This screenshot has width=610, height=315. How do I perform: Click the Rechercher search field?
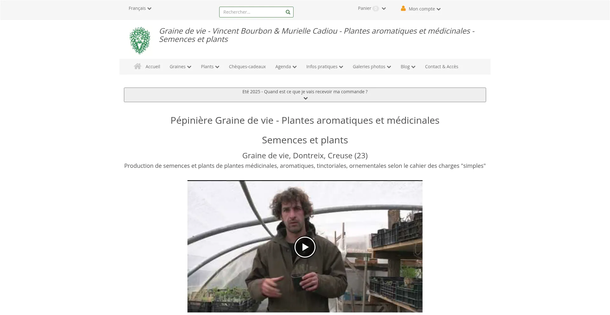[x=253, y=12]
